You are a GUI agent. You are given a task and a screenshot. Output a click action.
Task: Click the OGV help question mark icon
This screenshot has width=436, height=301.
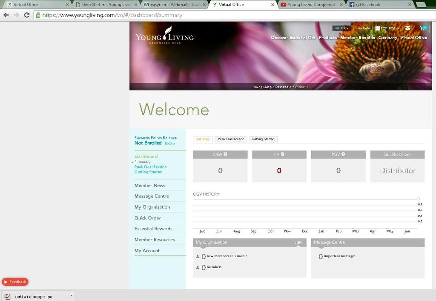(226, 154)
